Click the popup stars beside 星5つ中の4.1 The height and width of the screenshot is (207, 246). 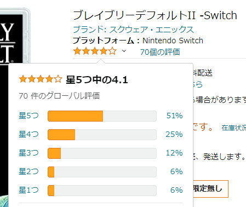pos(41,79)
